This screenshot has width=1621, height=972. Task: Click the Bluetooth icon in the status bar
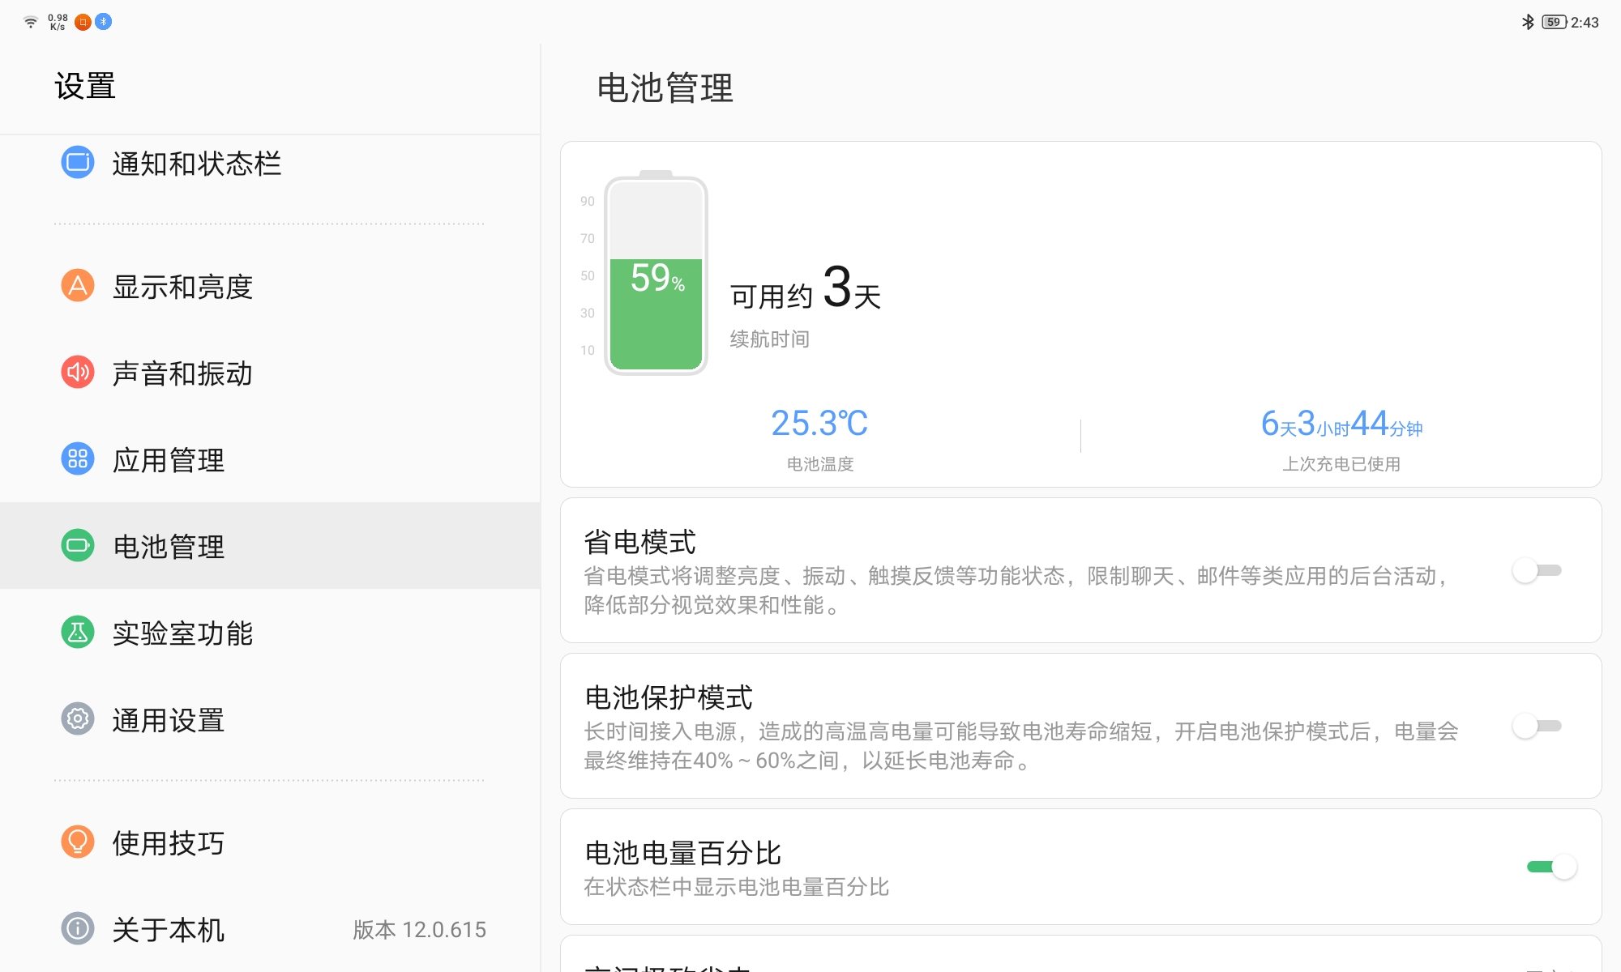point(1527,23)
